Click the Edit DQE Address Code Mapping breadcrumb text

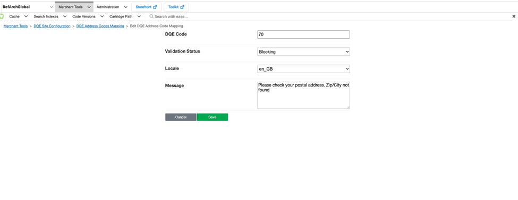pos(157,26)
